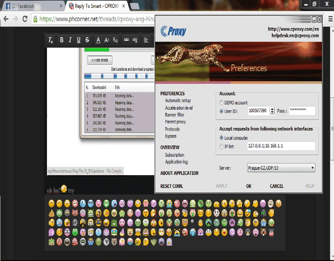Click the CProxy logo
Screen dimensions: 334x261
click(174, 31)
